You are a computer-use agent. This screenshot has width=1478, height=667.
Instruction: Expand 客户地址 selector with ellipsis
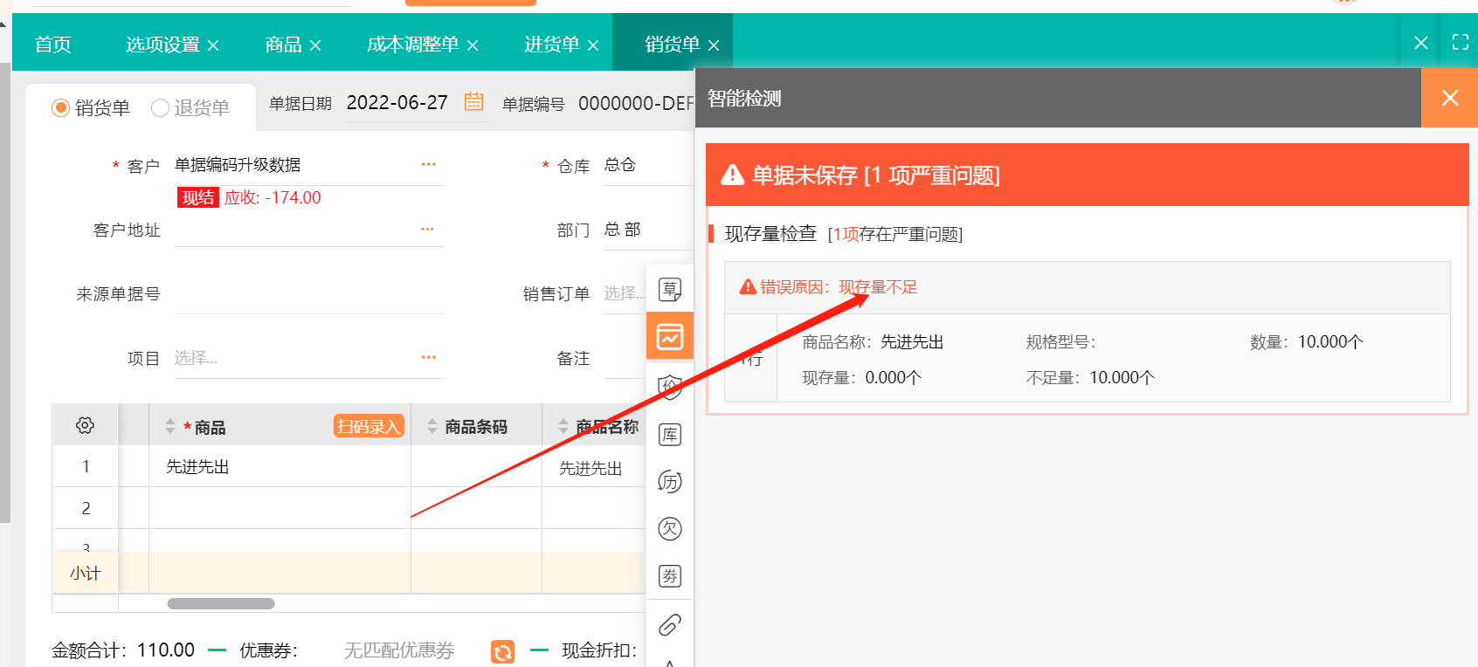tap(427, 230)
